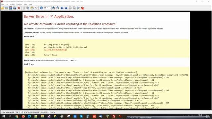Launch Microsoft Edge from the taskbar
The width and height of the screenshot is (212, 119).
tap(29, 116)
